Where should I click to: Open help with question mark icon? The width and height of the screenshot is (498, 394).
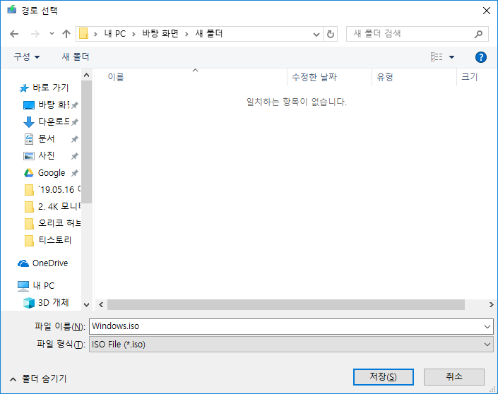coord(481,57)
